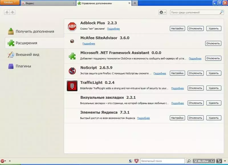Screen dimensions: 228x165
Task: Open Подробнее link for McAfee SiteAdvisor
Action: point(89,44)
